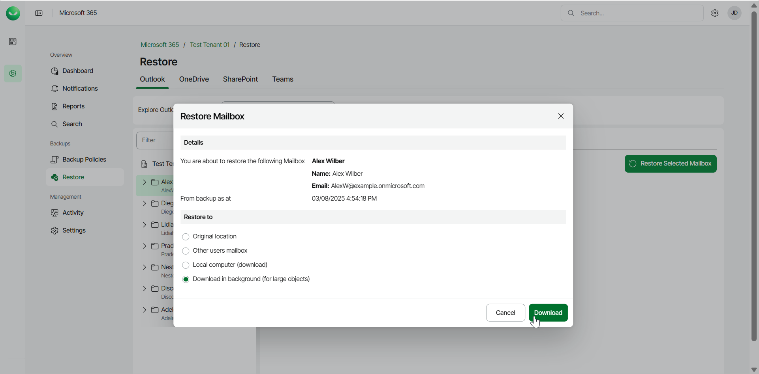Open the dashboard grid icon in left rail
The image size is (759, 374).
(x=13, y=42)
